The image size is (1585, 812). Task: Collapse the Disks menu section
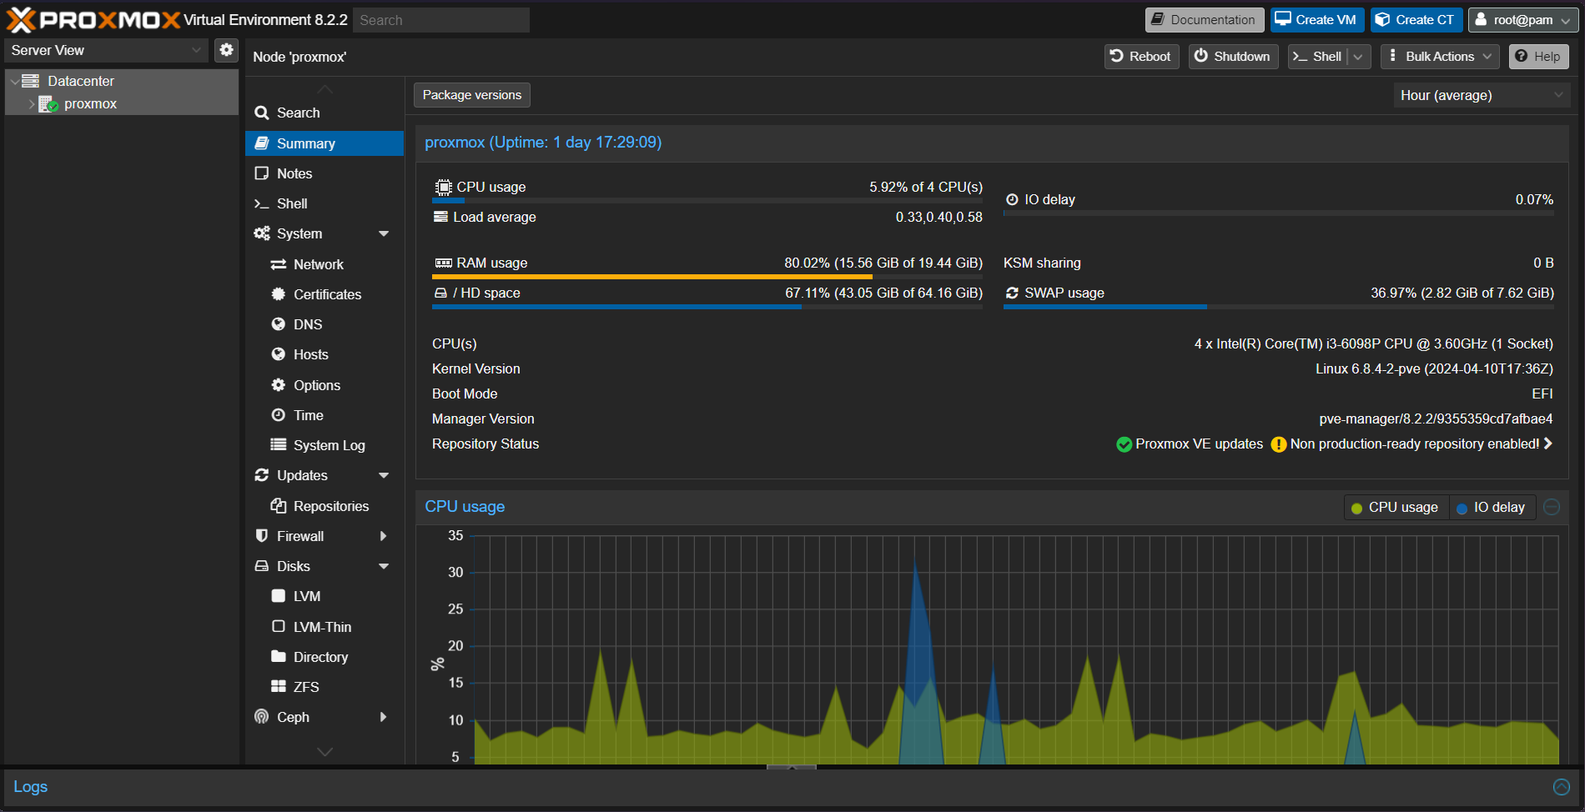384,567
